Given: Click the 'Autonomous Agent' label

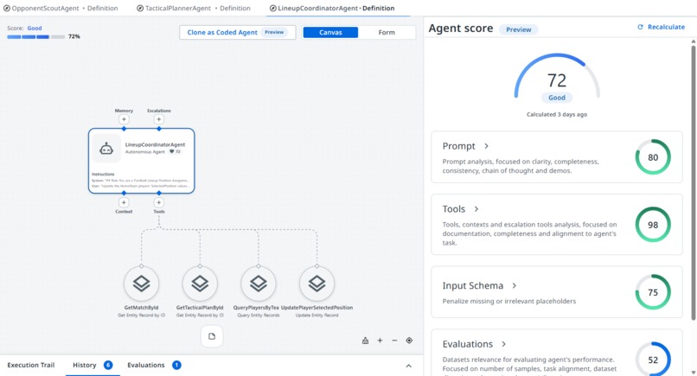Looking at the screenshot, I should (x=145, y=151).
